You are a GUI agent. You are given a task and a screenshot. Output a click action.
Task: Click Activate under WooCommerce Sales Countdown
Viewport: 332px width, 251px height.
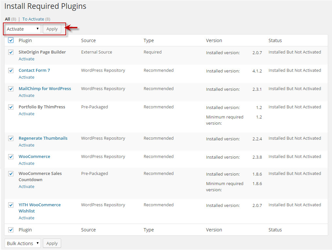(x=26, y=187)
